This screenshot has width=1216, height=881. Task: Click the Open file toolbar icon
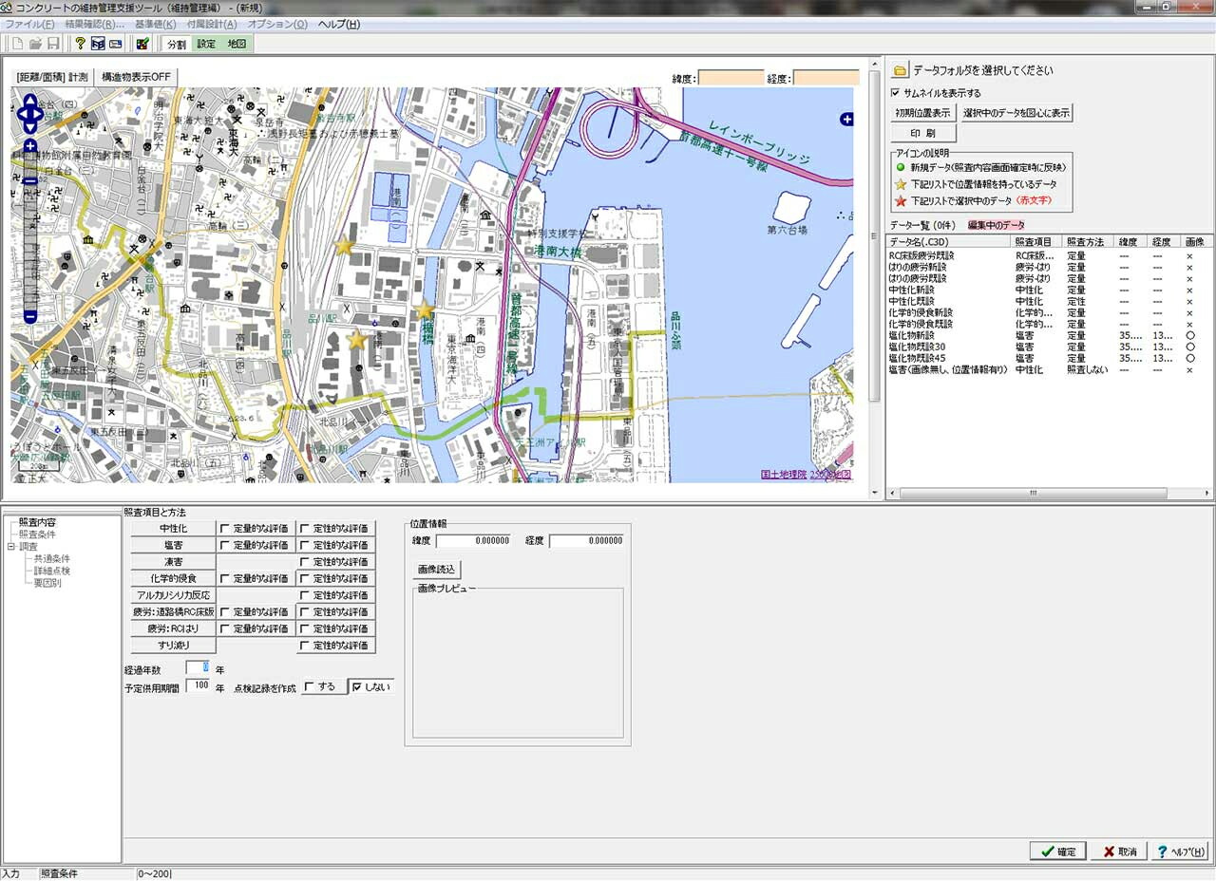point(35,44)
